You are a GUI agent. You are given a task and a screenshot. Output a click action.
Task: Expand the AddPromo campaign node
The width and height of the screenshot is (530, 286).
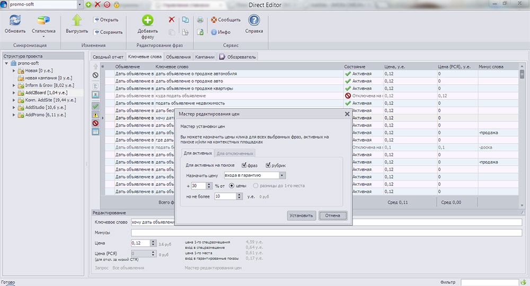(x=14, y=115)
